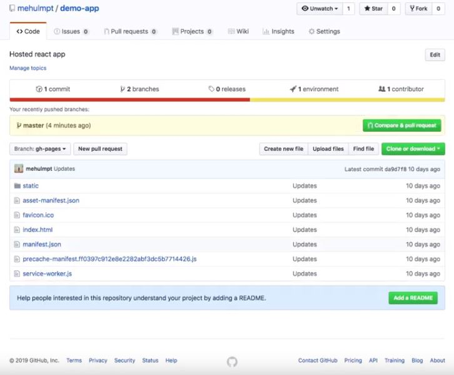Open the demo-app repository name link

79,8
